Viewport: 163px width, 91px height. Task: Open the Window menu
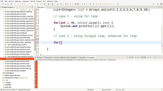tap(50, 1)
